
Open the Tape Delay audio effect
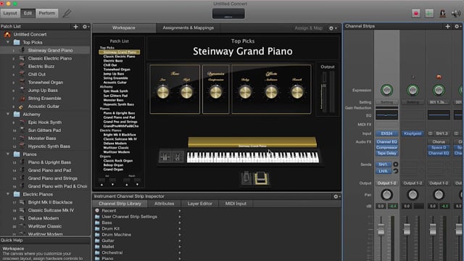point(386,153)
